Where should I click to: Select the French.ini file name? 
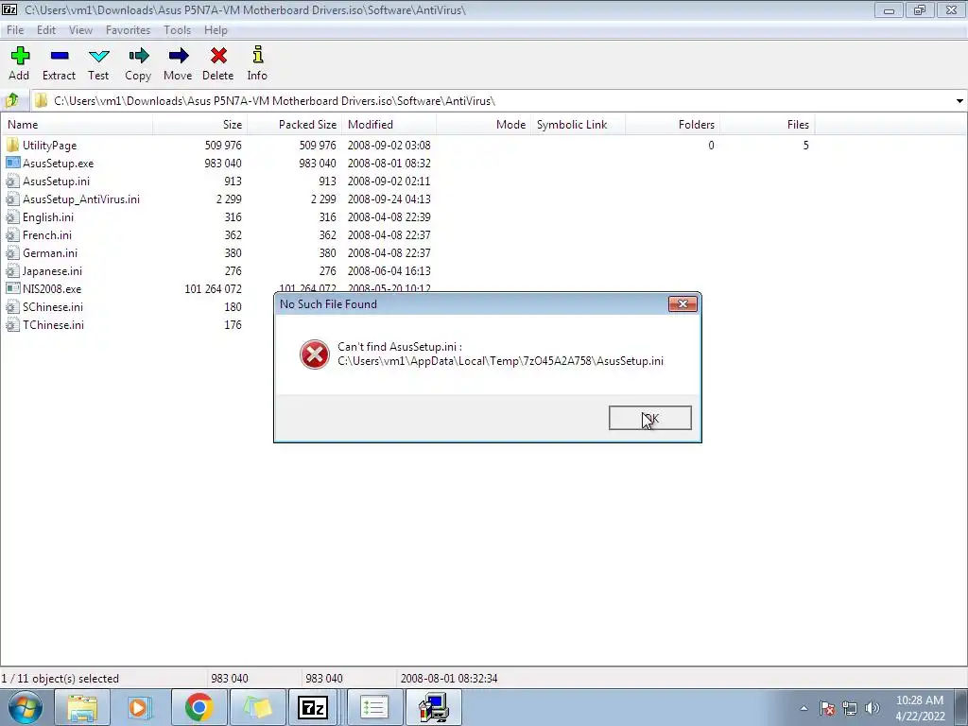coord(47,234)
